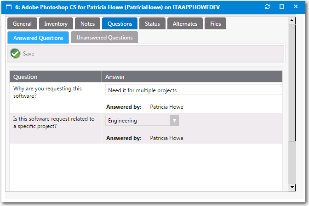Image resolution: width=309 pixels, height=206 pixels.
Task: Close the Adobe Photoshop request window
Action: 296,7
